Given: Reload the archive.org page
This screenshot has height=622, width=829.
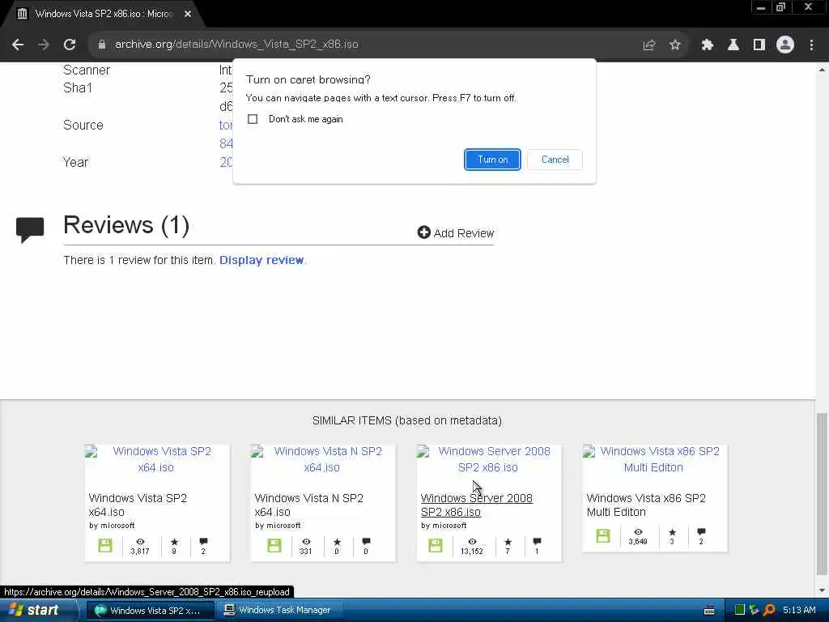Looking at the screenshot, I should coord(70,45).
